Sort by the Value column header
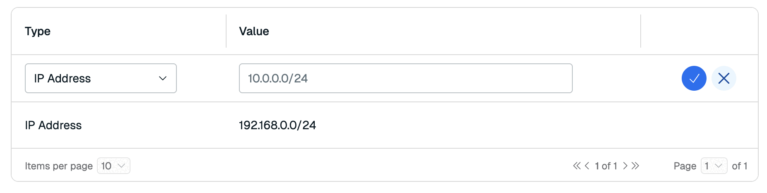The image size is (767, 193). pyautogui.click(x=254, y=31)
